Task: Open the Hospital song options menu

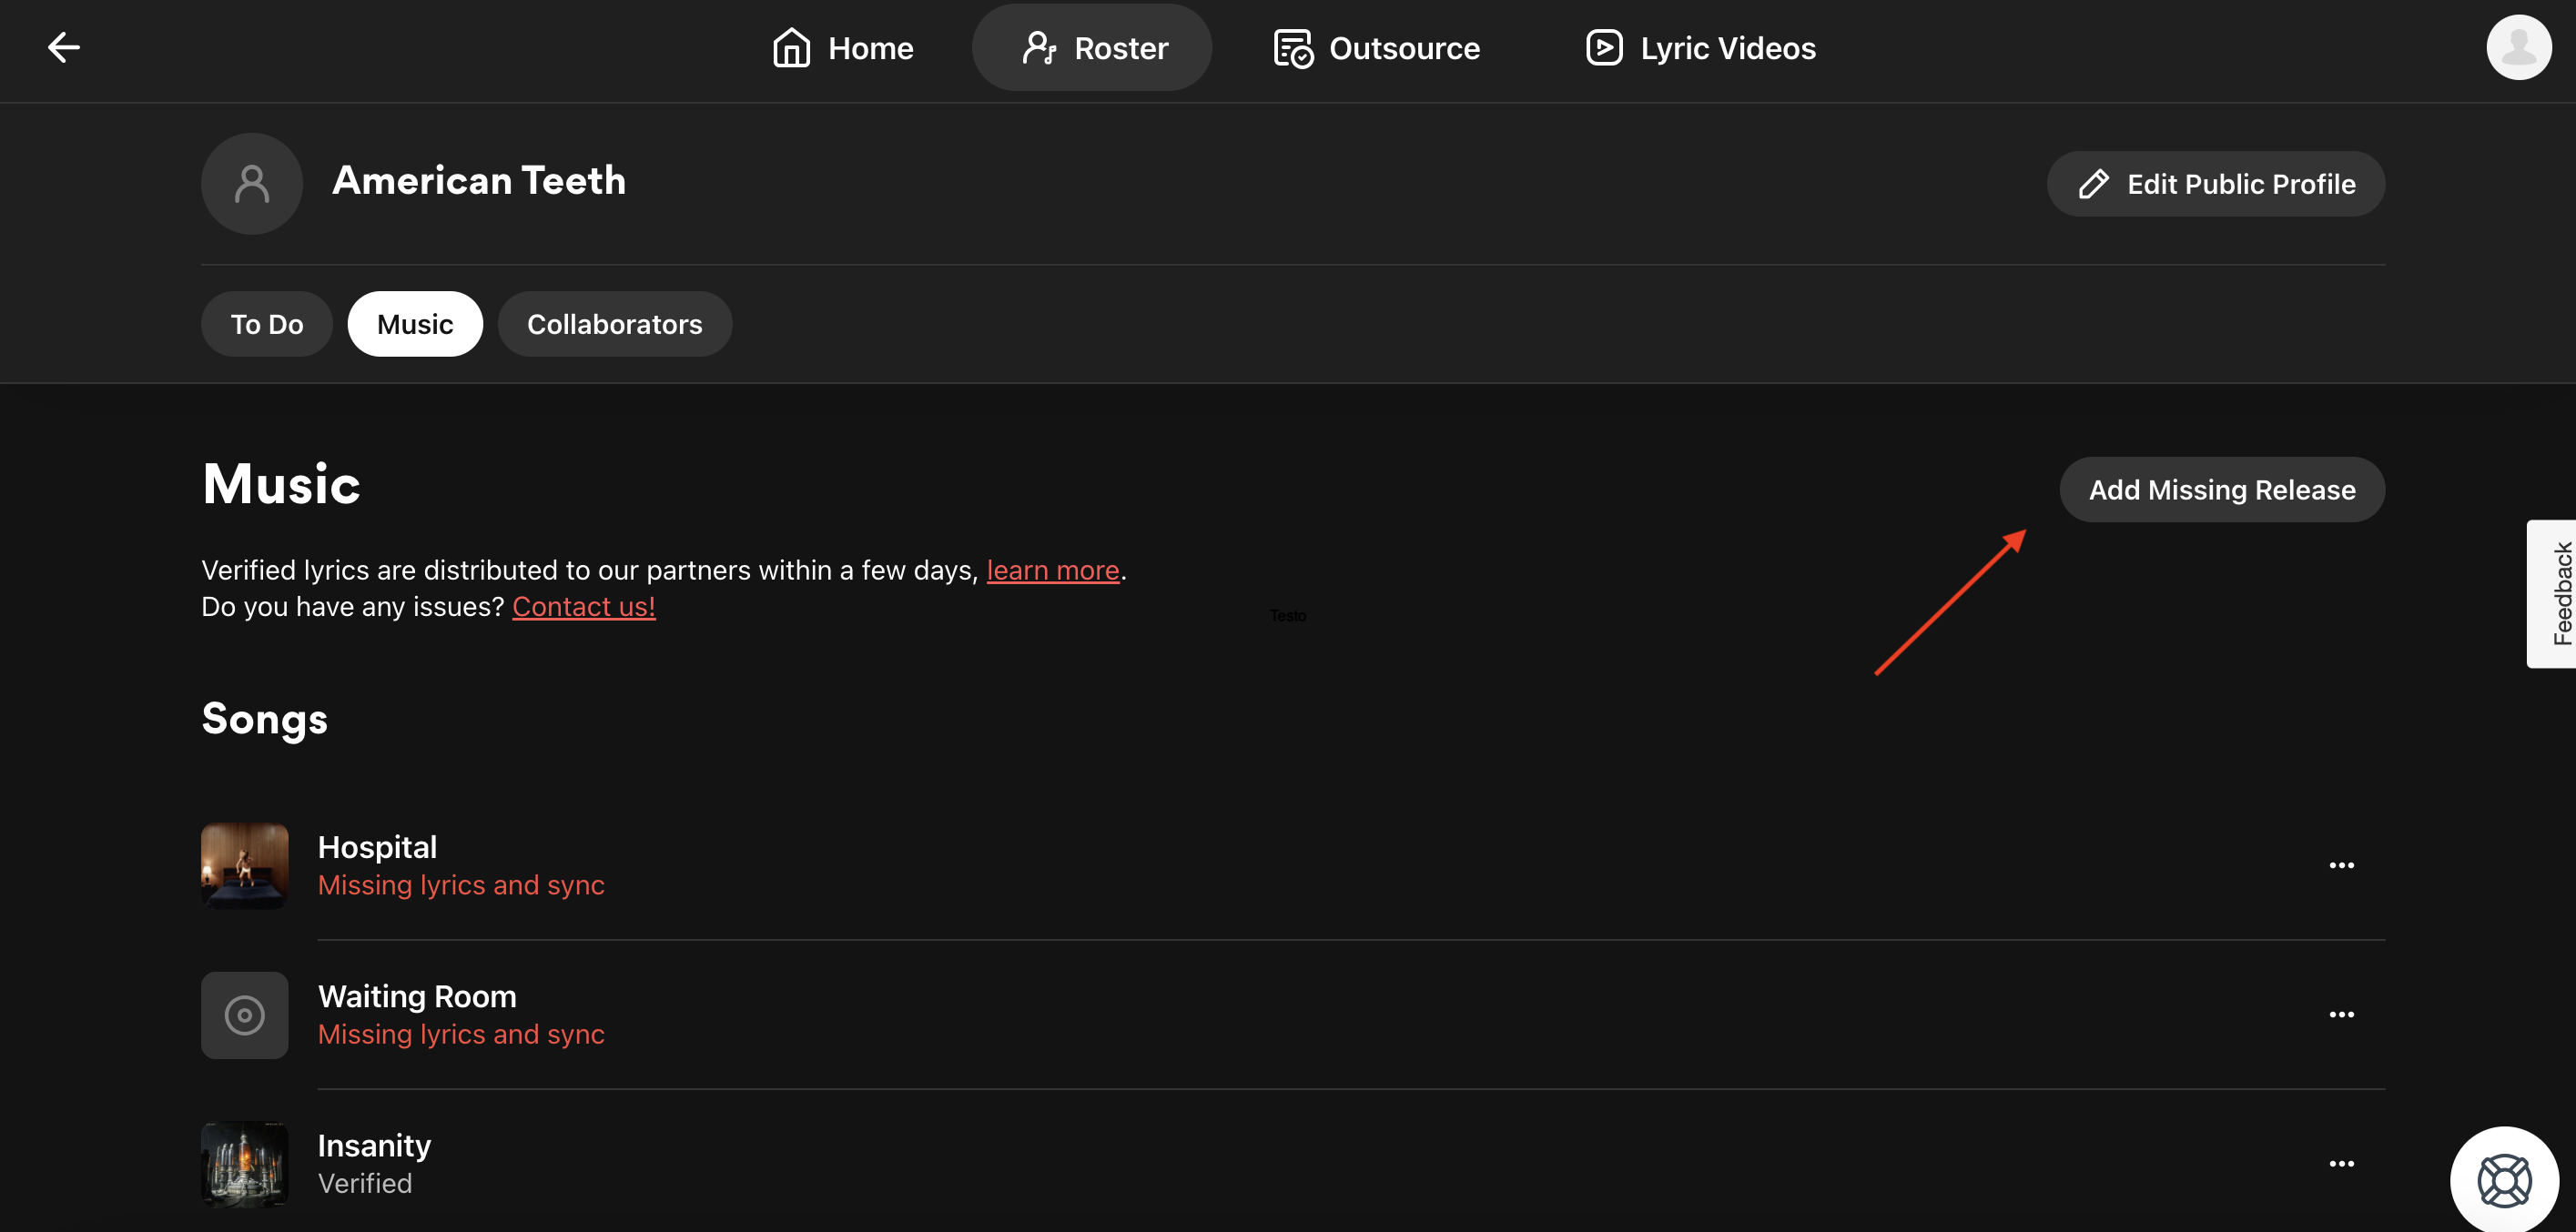Action: (x=2341, y=865)
